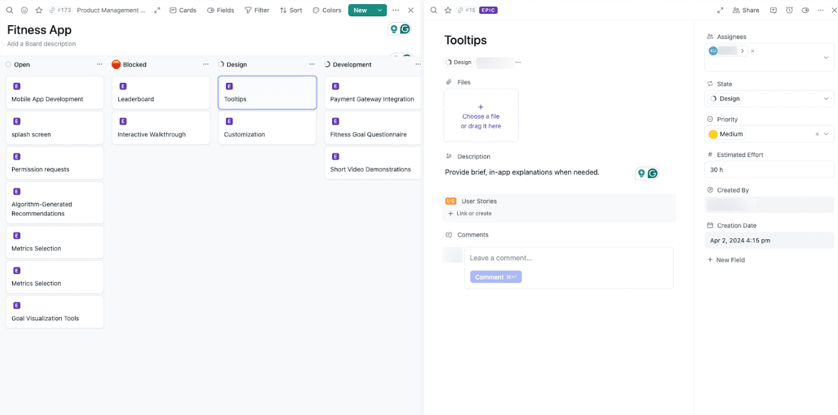The width and height of the screenshot is (838, 415).
Task: Expand the New button dropdown arrow
Action: coord(380,10)
